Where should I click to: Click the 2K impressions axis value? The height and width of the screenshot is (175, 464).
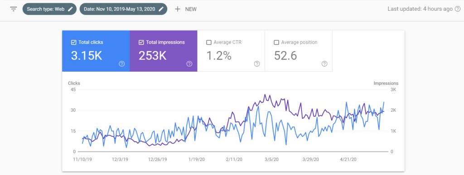394,110
